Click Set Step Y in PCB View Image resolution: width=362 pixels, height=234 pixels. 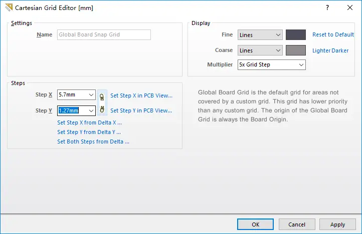pyautogui.click(x=141, y=110)
